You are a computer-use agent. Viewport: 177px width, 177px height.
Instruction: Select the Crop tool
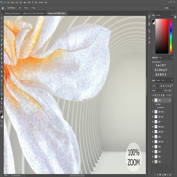(x=2, y=36)
